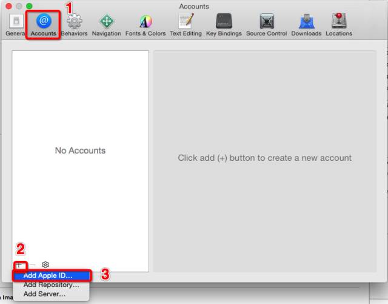Click the "create a new account" placeholder pane
The height and width of the screenshot is (304, 388).
point(264,158)
